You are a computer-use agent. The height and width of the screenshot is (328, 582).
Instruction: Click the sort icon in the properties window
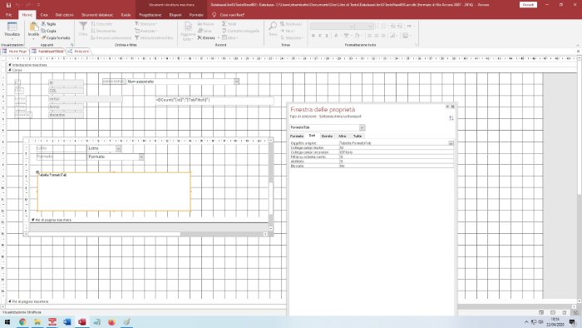click(x=451, y=118)
